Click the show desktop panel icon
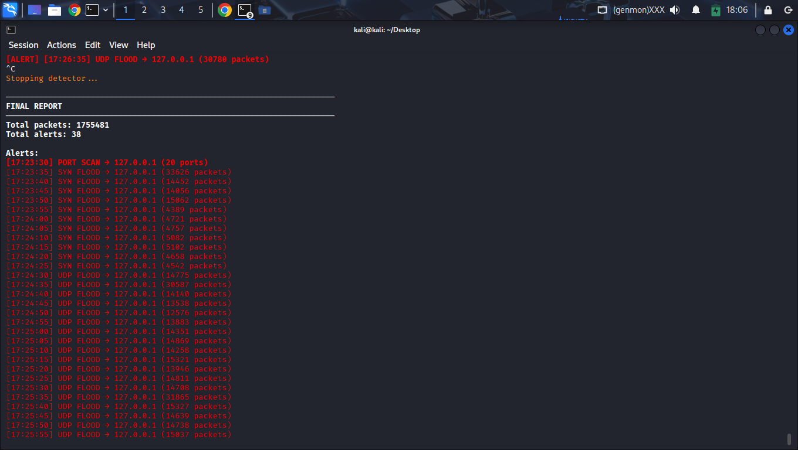Screen dimensions: 798x450 coord(35,10)
